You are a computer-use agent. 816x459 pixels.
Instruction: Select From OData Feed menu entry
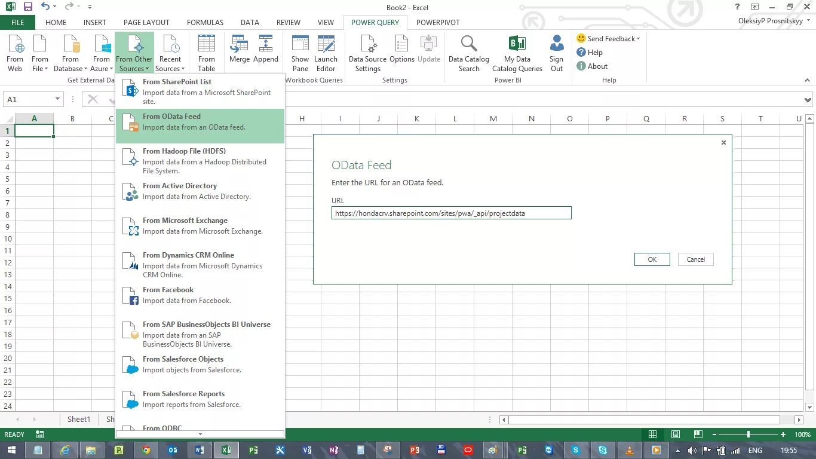(x=200, y=126)
